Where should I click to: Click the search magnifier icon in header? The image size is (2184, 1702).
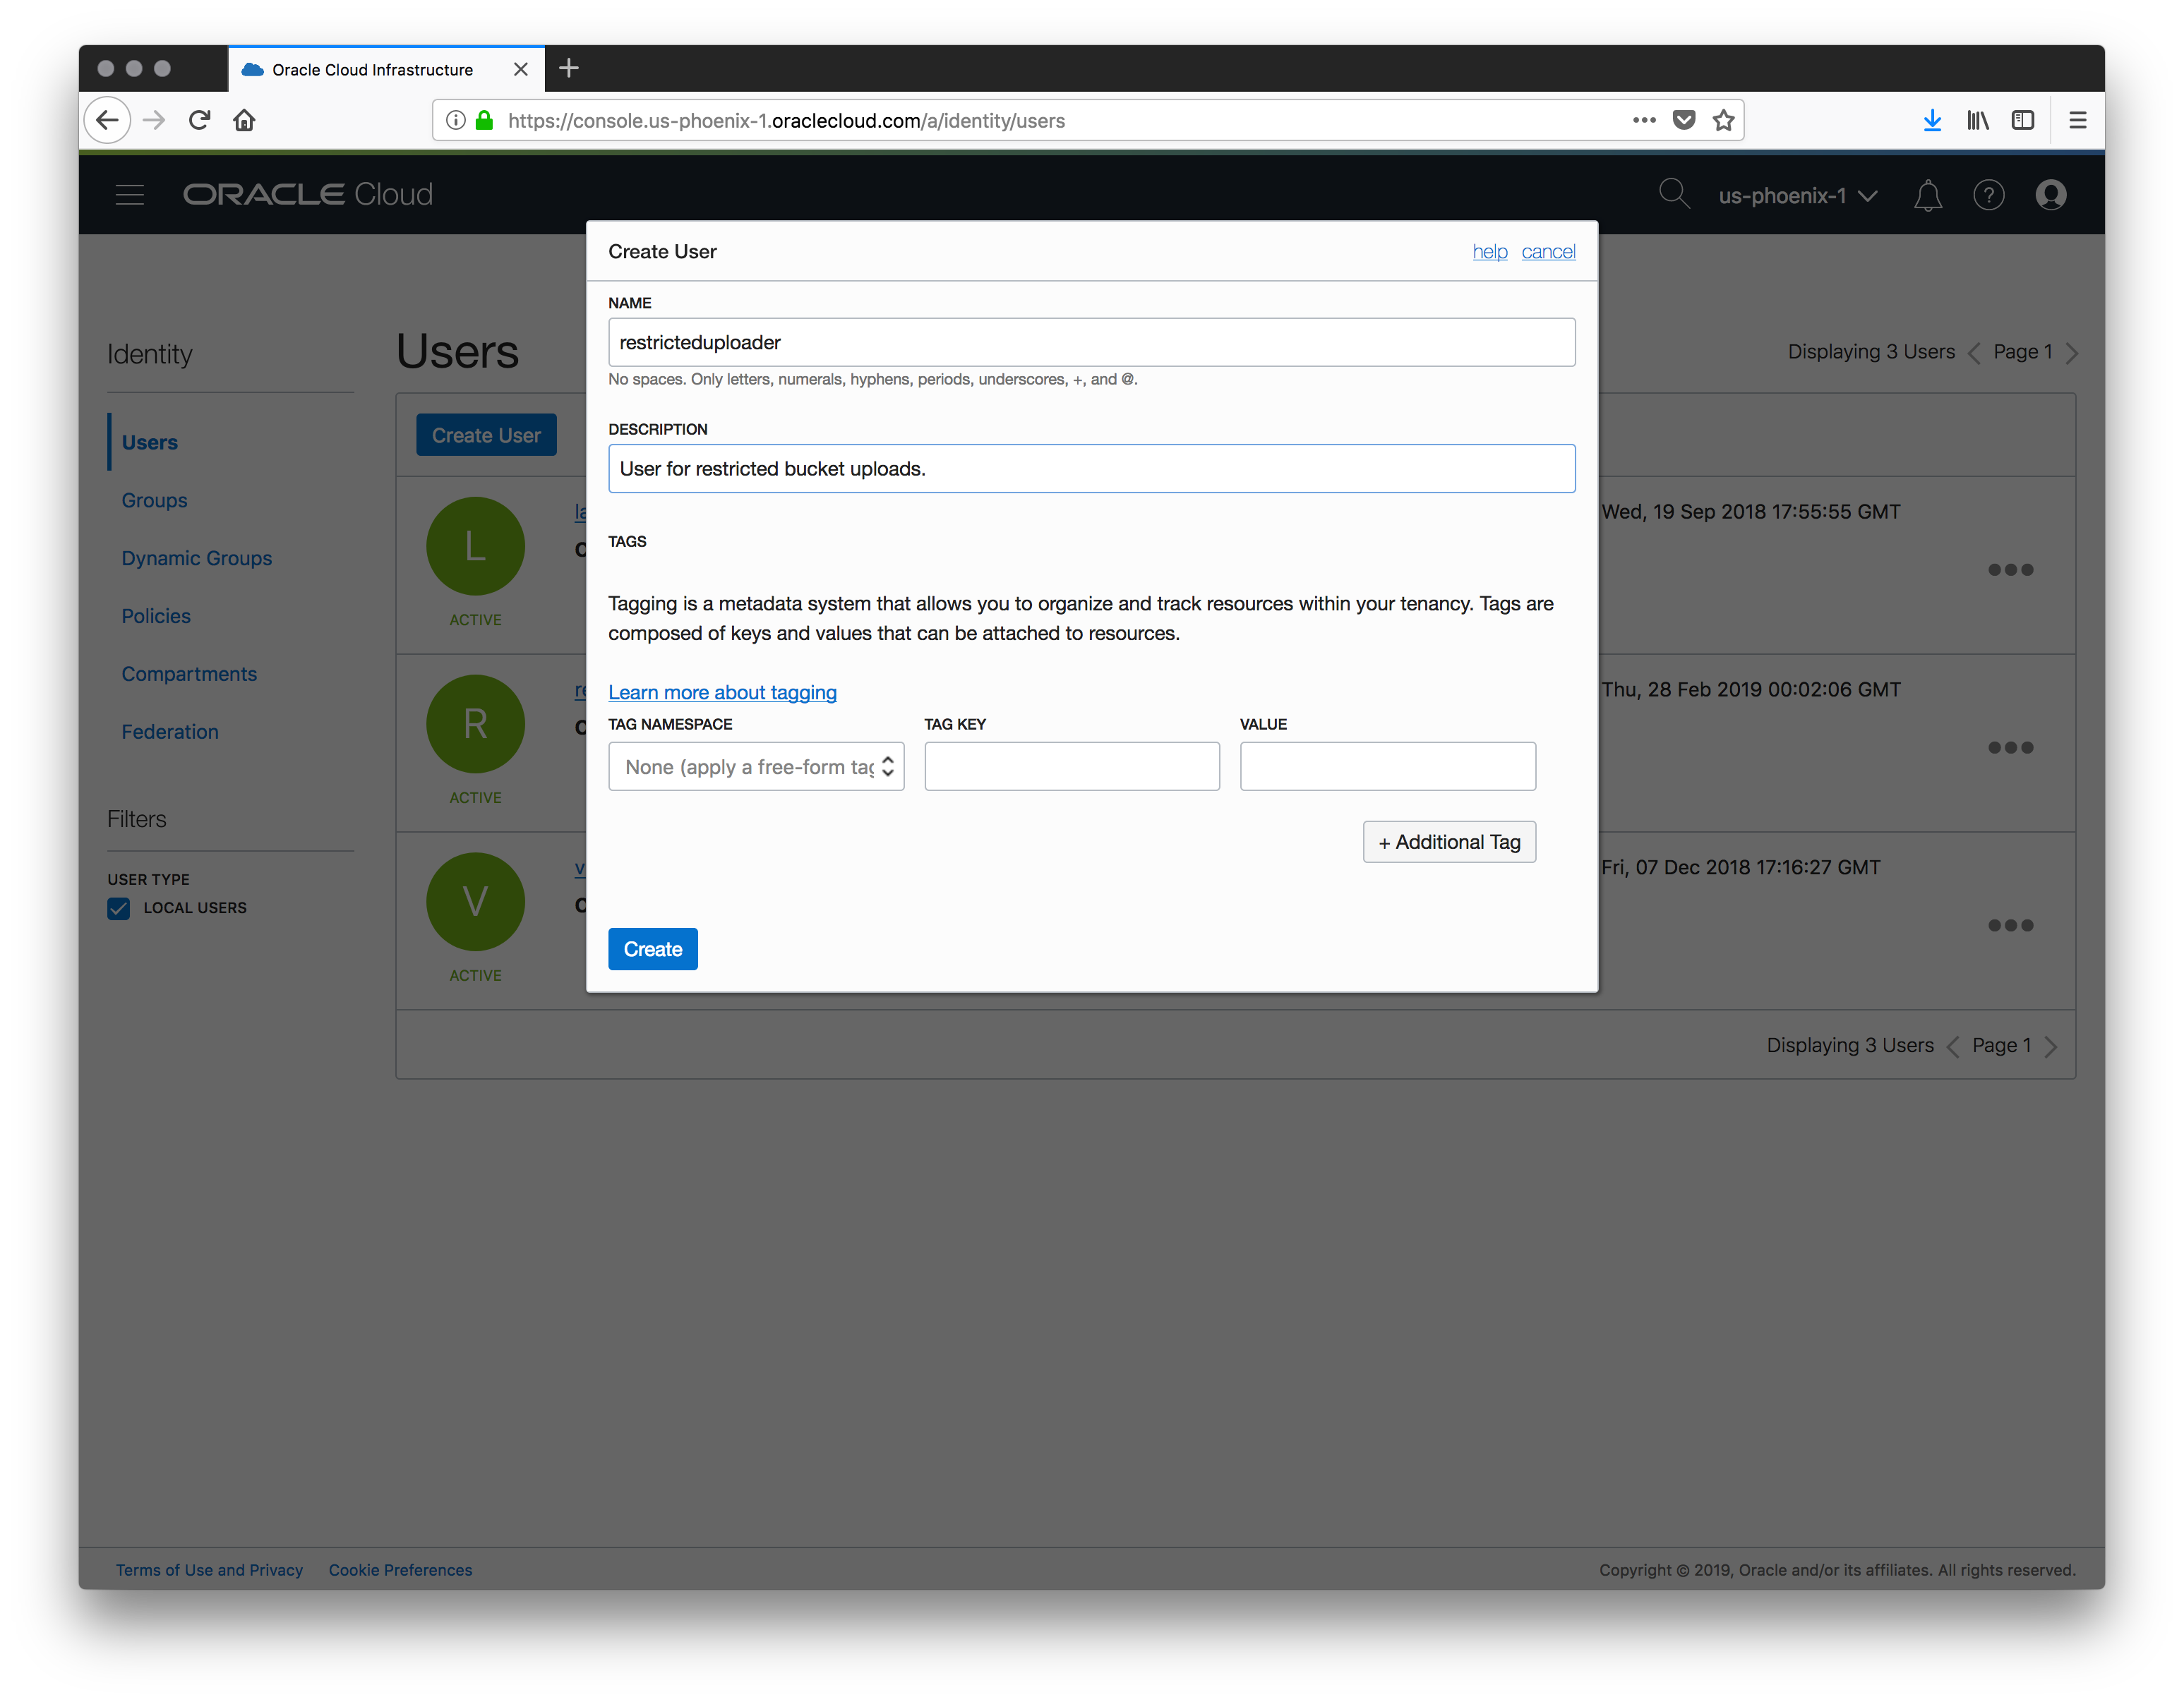coord(1673,194)
